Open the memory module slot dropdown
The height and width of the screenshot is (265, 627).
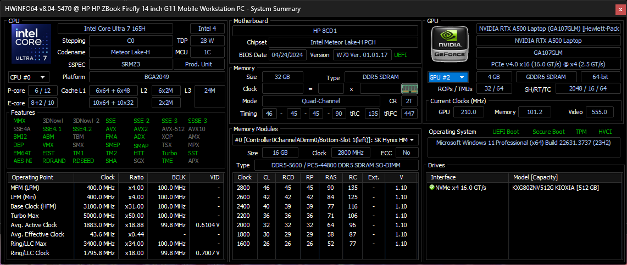324,140
